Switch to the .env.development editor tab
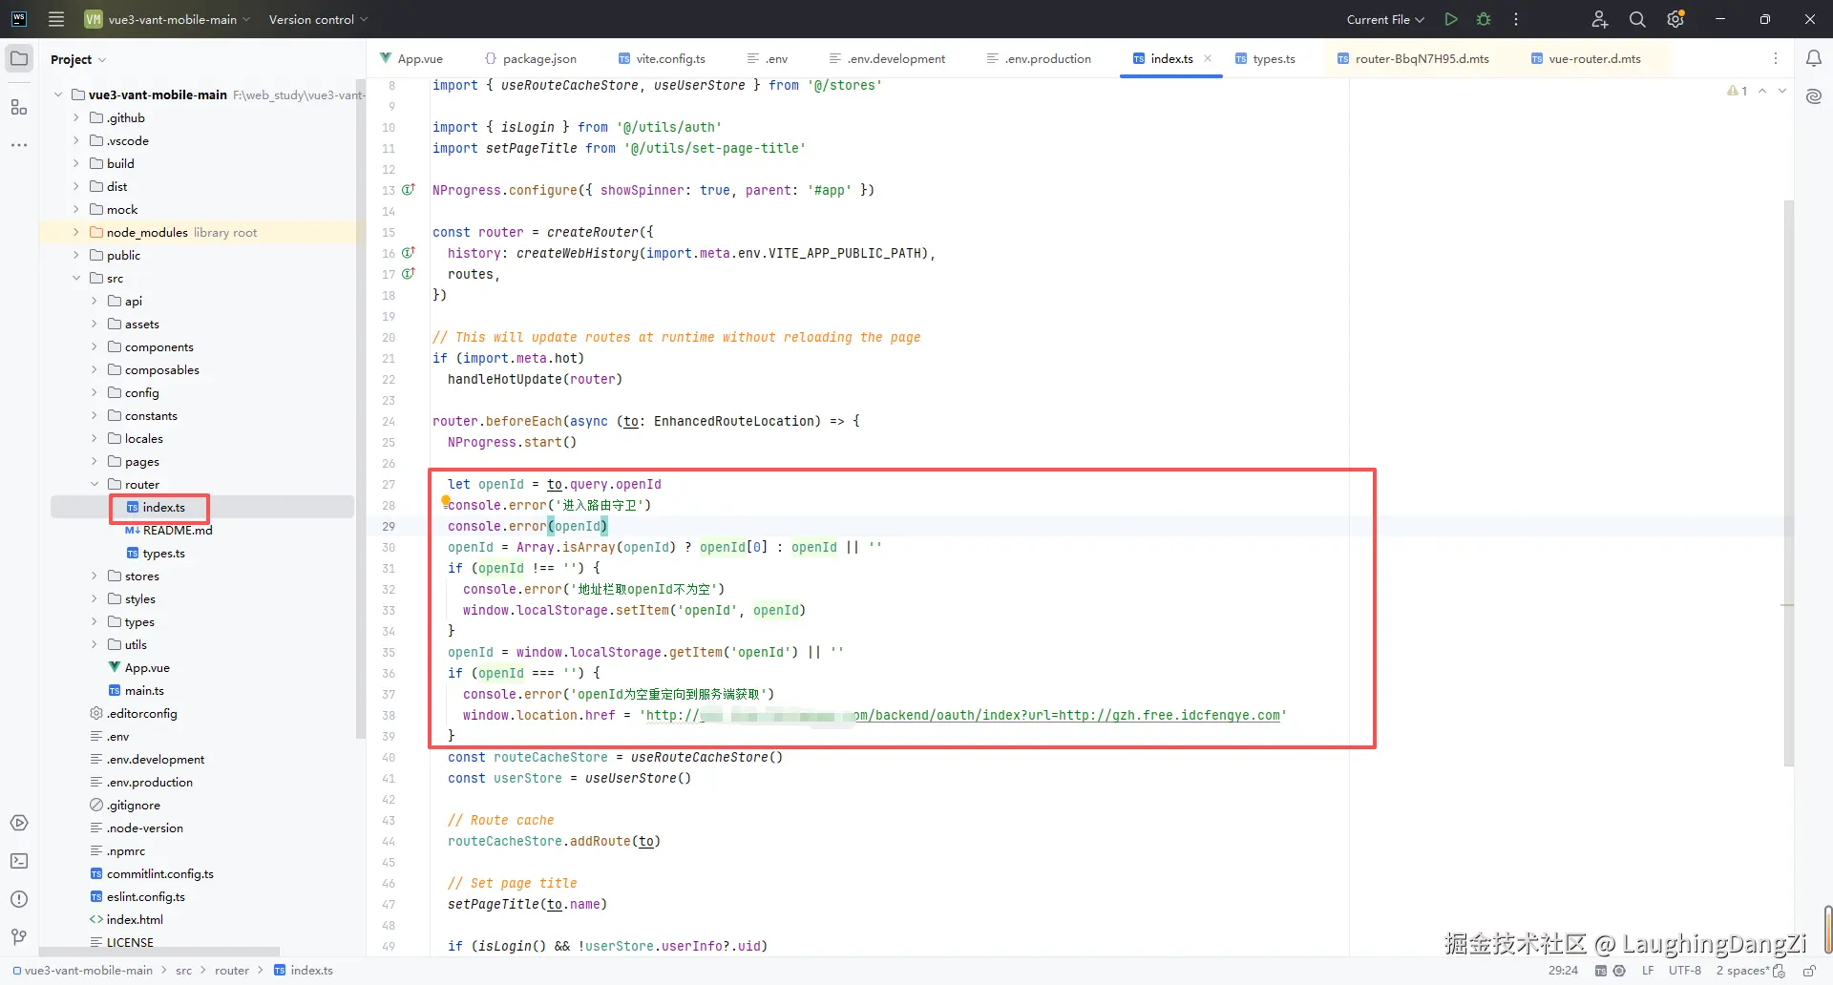 [887, 58]
